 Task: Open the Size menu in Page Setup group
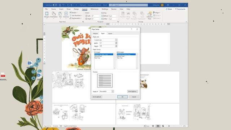[x=60, y=15]
